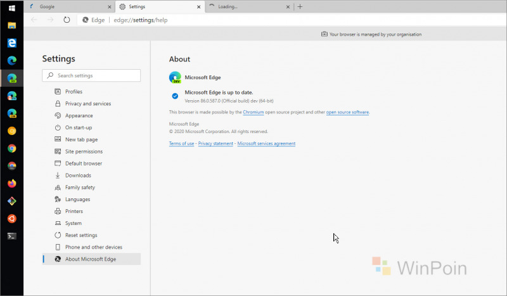This screenshot has width=507, height=296.
Task: Launch Edge Canary from the taskbar
Action: click(12, 113)
